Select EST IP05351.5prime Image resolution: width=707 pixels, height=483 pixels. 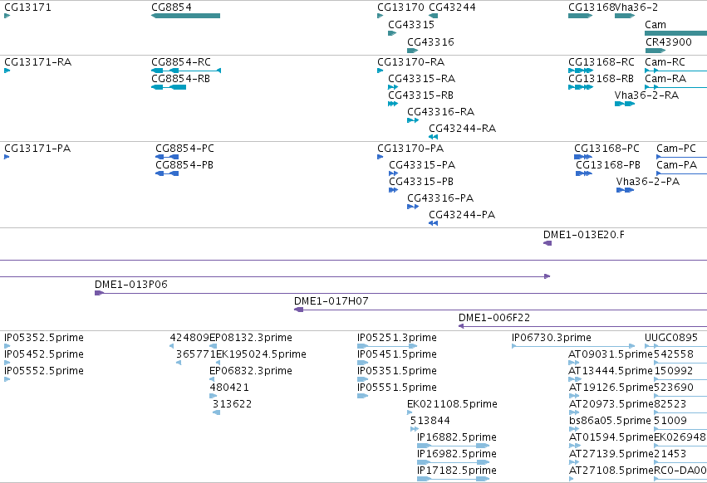pos(397,370)
